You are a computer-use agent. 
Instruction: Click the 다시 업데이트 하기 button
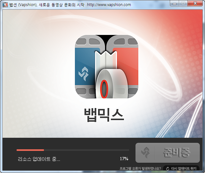tap(181, 169)
